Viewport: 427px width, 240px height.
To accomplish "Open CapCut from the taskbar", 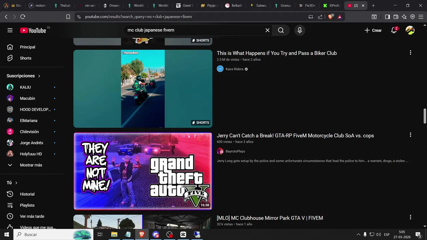I will [x=183, y=234].
